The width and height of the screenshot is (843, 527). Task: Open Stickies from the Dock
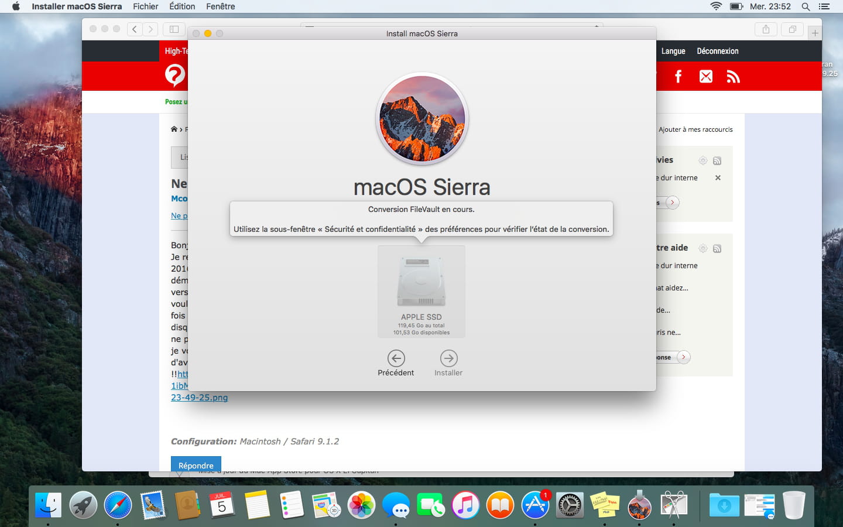click(x=605, y=505)
